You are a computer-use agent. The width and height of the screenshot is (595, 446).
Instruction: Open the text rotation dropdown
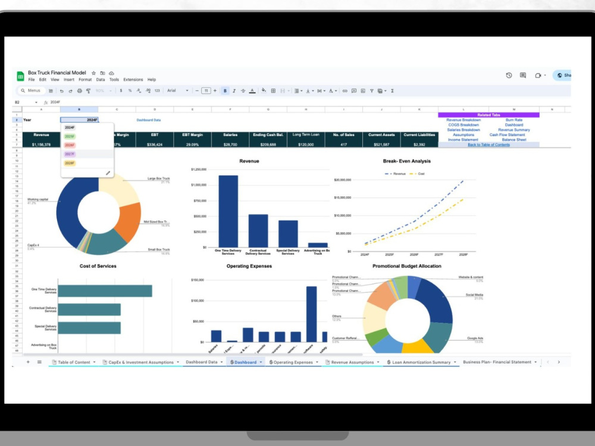332,91
